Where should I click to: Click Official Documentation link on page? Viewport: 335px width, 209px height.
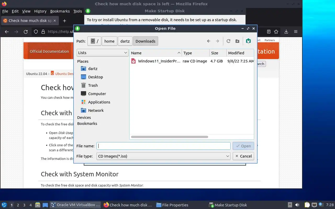[49, 51]
